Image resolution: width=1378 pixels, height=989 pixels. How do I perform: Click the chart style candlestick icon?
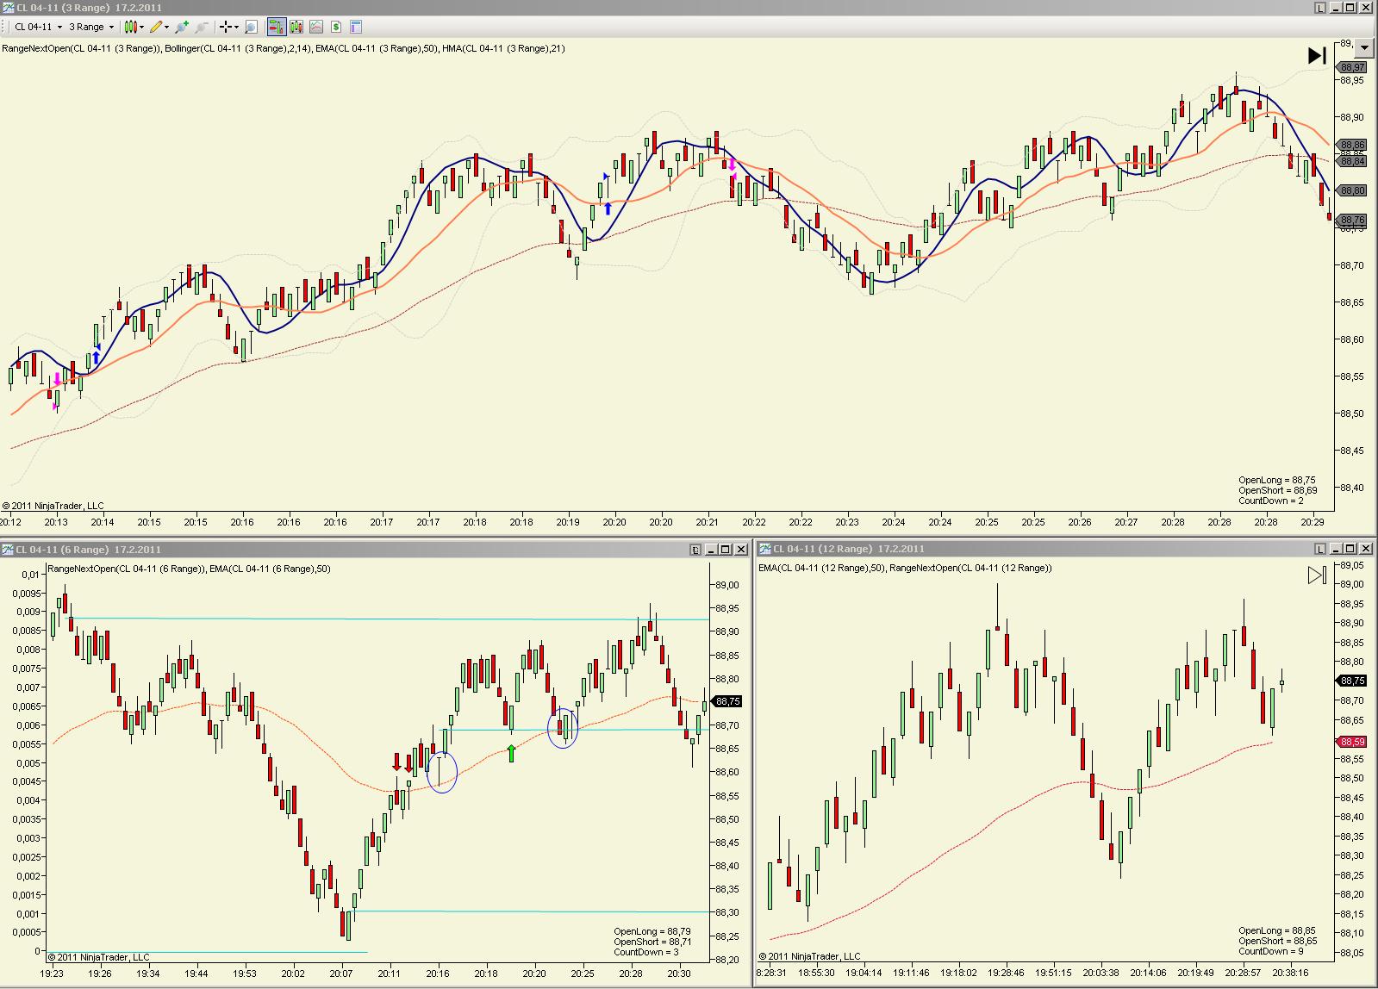(131, 27)
